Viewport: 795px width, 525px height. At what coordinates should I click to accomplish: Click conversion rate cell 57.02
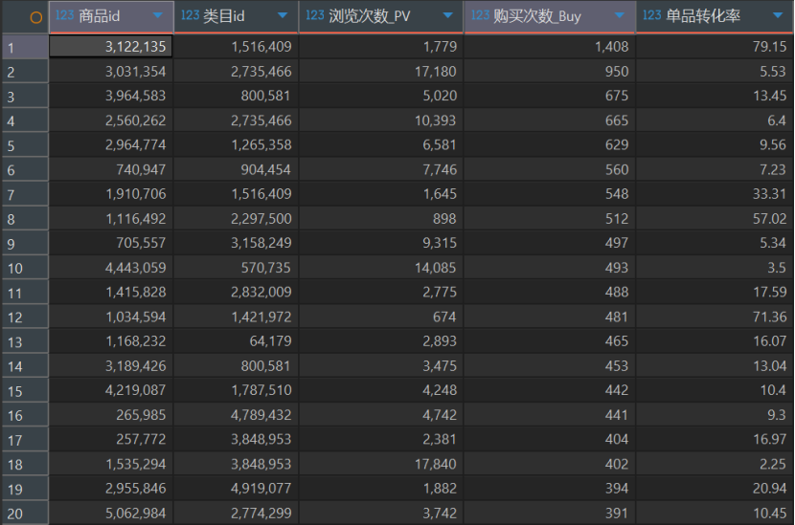click(x=715, y=219)
